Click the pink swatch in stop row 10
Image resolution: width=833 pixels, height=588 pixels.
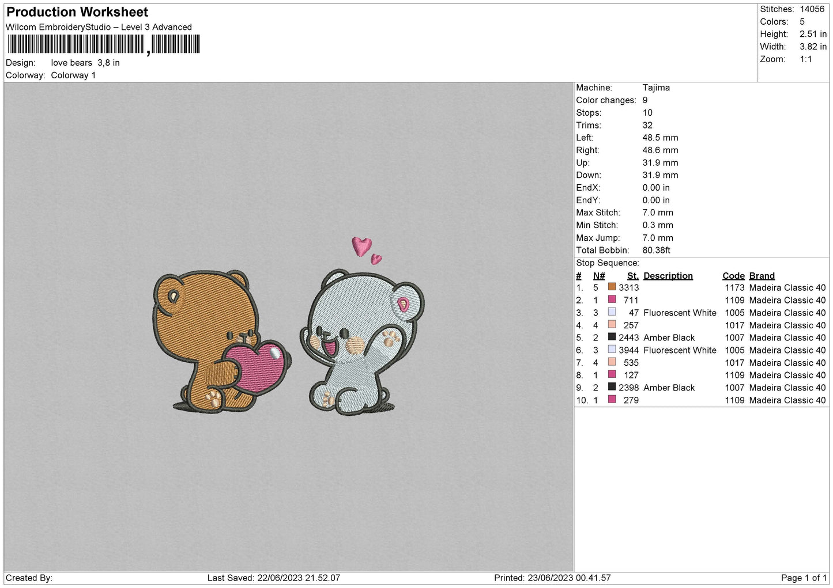pos(612,400)
